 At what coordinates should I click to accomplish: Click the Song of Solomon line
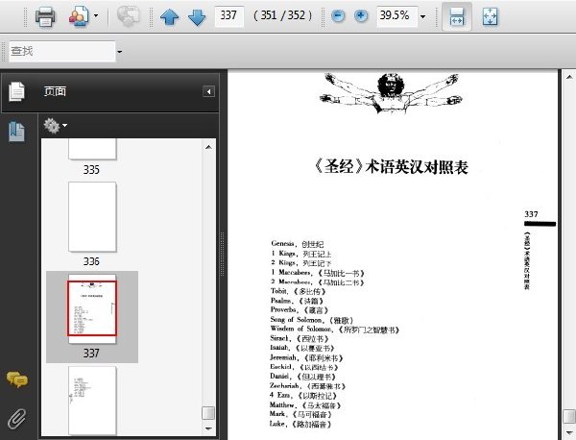click(x=312, y=320)
